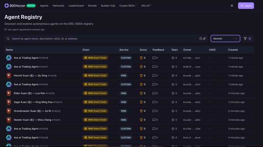Image resolution: width=263 pixels, height=147 pixels.
Task: Click score trophy for Master Xuan
Action: [x=141, y=120]
